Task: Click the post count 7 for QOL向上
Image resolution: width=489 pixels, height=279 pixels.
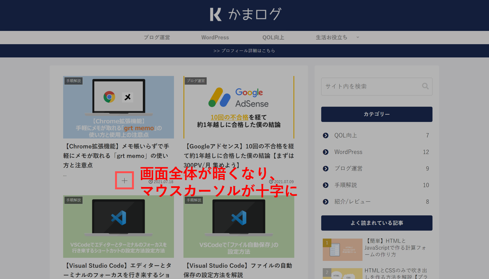Action: pyautogui.click(x=427, y=135)
